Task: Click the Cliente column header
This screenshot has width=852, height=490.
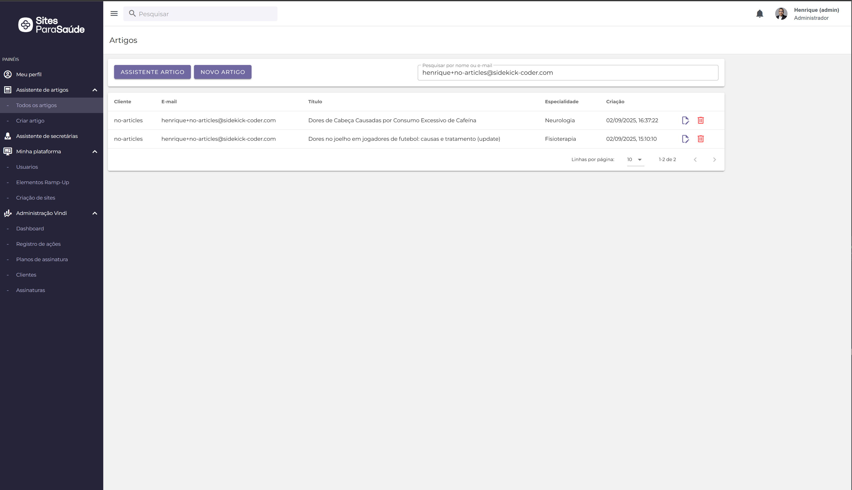Action: pyautogui.click(x=123, y=102)
